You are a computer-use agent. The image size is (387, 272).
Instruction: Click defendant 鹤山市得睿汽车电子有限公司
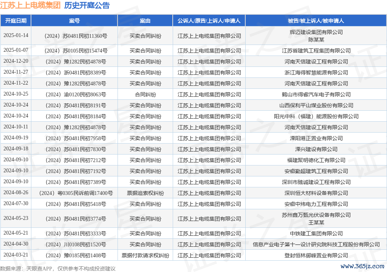(316, 94)
